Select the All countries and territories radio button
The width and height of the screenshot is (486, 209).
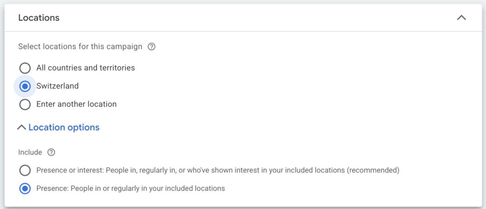(x=25, y=68)
